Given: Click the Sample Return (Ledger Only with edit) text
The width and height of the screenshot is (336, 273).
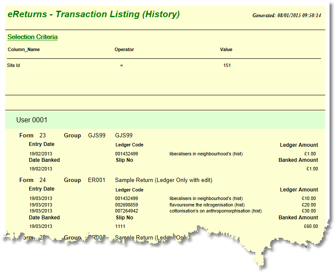Looking at the screenshot, I should tap(163, 180).
